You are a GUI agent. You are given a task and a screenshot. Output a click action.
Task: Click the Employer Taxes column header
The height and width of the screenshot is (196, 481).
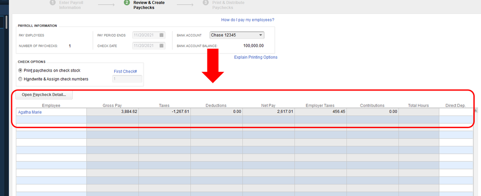pyautogui.click(x=320, y=105)
